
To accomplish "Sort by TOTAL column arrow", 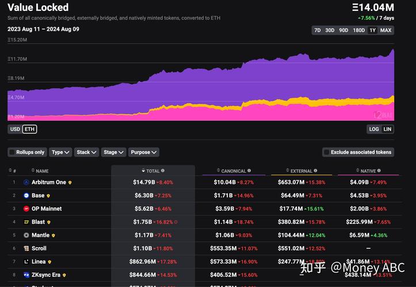I will 143,171.
